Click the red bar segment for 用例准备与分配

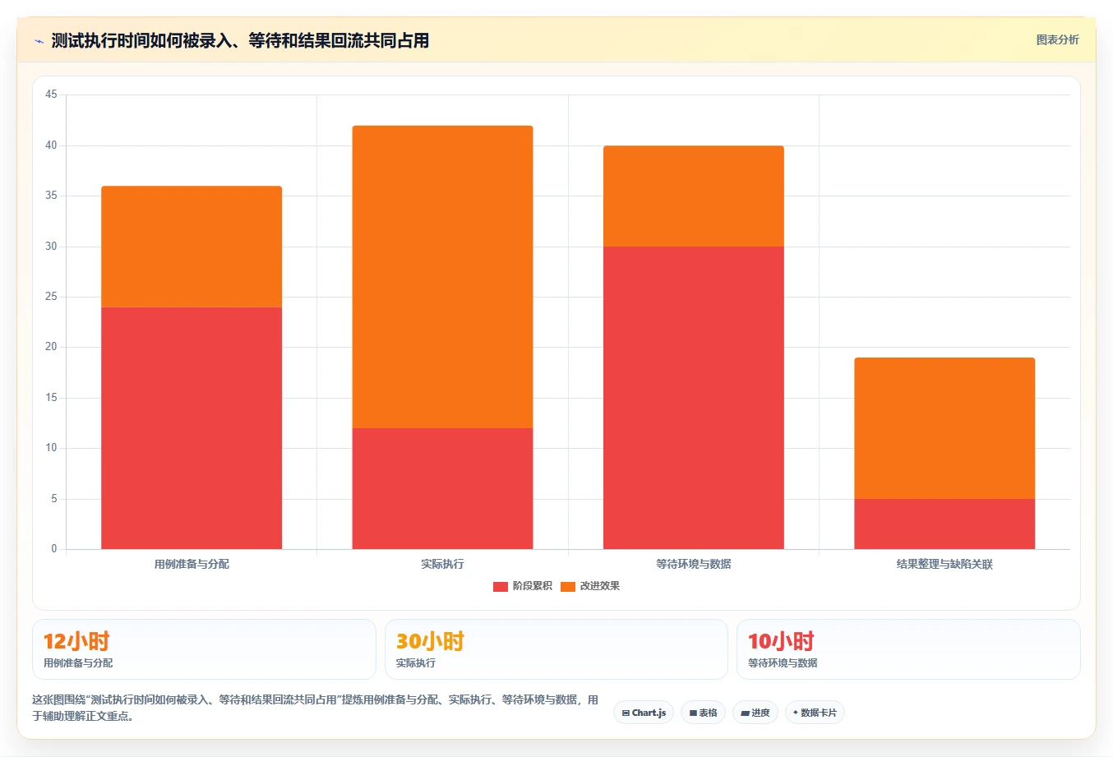[x=192, y=427]
